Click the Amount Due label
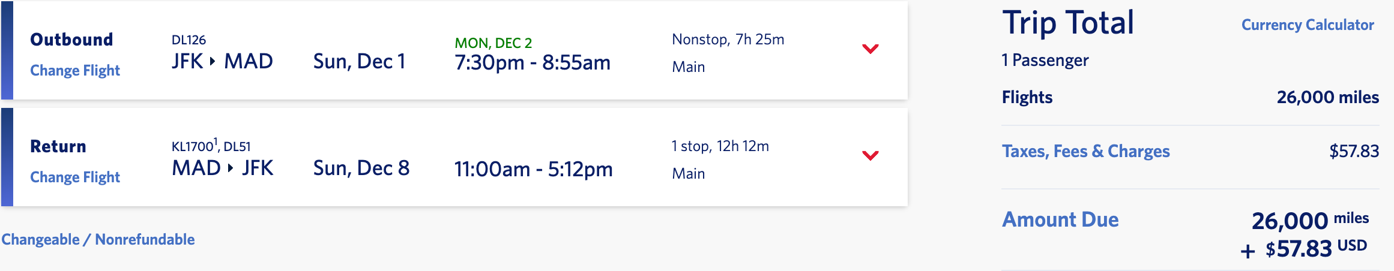 coord(1060,219)
